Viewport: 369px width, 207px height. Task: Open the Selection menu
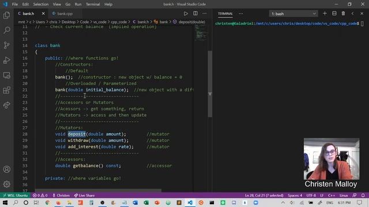click(x=41, y=4)
